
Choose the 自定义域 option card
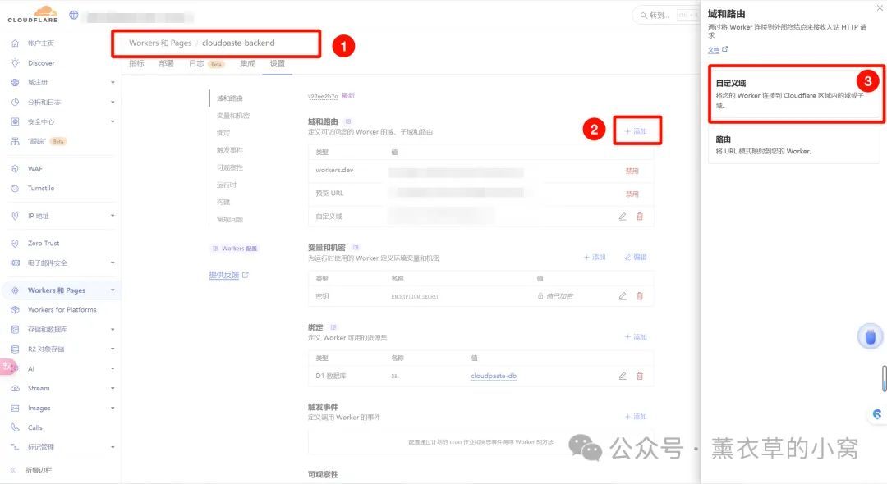pyautogui.click(x=794, y=94)
